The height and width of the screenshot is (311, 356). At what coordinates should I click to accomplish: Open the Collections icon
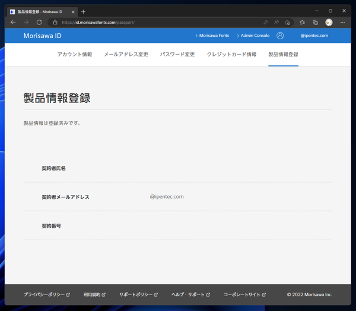click(316, 22)
